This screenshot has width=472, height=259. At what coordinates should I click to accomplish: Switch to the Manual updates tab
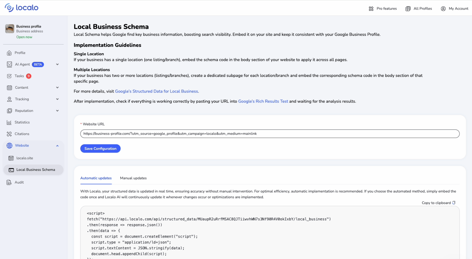(133, 178)
